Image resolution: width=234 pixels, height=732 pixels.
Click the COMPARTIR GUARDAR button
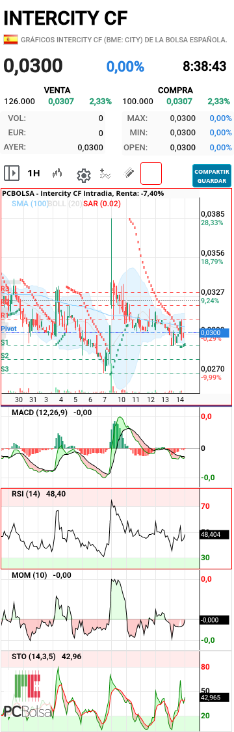[x=212, y=176]
